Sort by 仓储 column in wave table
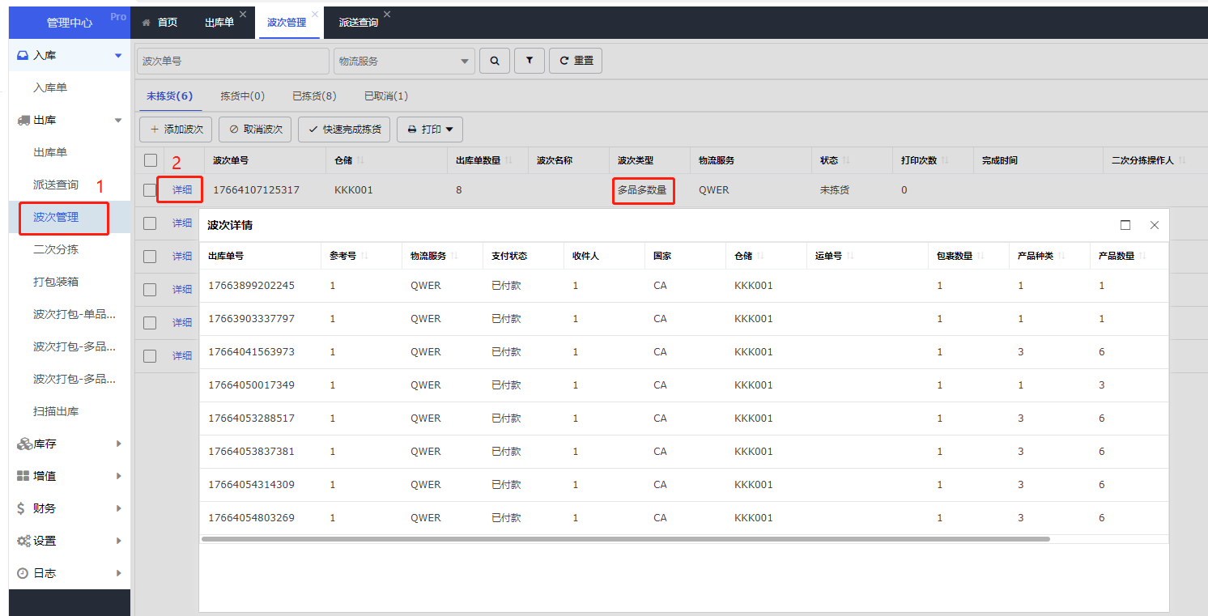Viewport: 1208px width, 616px height. click(x=361, y=160)
